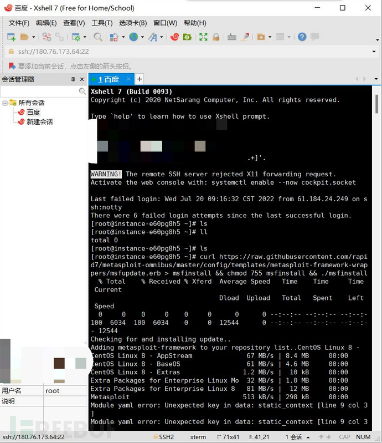Screen dimensions: 382x443
Task: Click the new folder plus icon
Action: pos(261,37)
